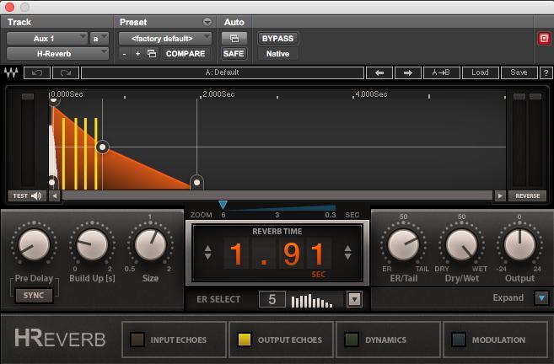The height and width of the screenshot is (364, 554).
Task: Click the Pre Delay knob
Action: click(x=34, y=244)
